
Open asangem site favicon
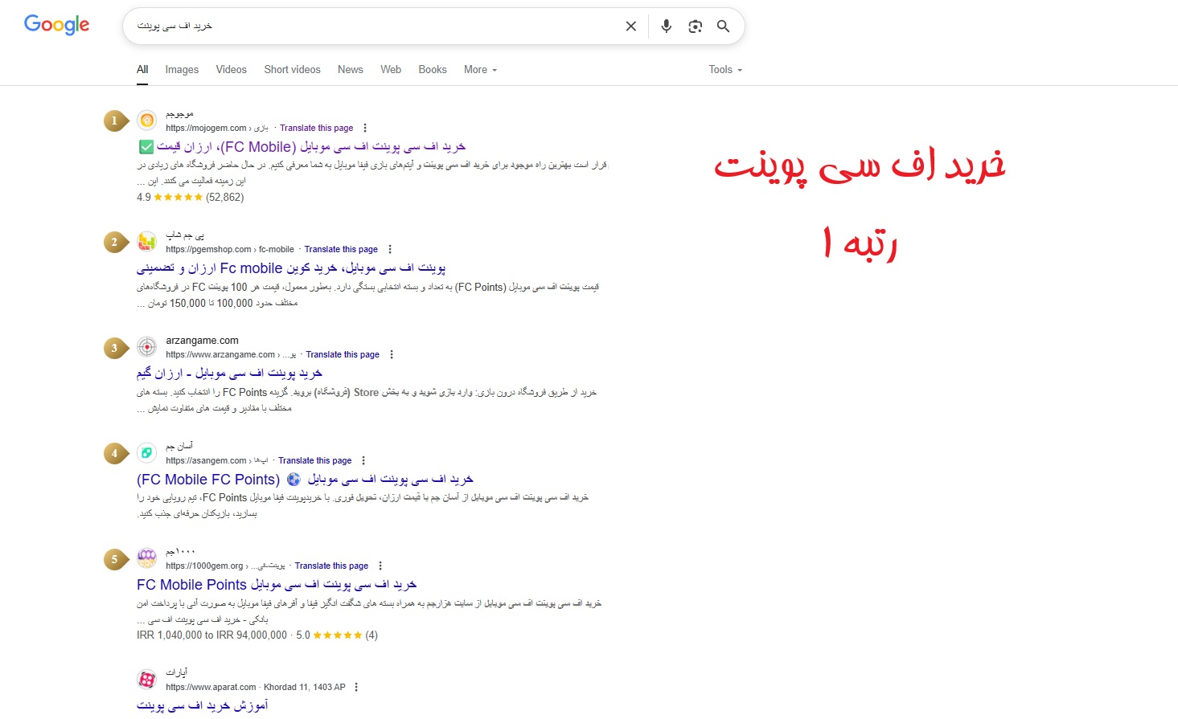pos(147,453)
